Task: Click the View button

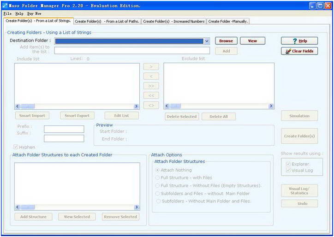Action: (252, 41)
